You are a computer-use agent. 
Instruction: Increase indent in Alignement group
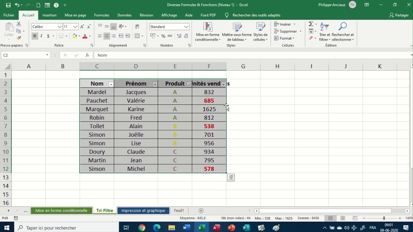pos(128,36)
